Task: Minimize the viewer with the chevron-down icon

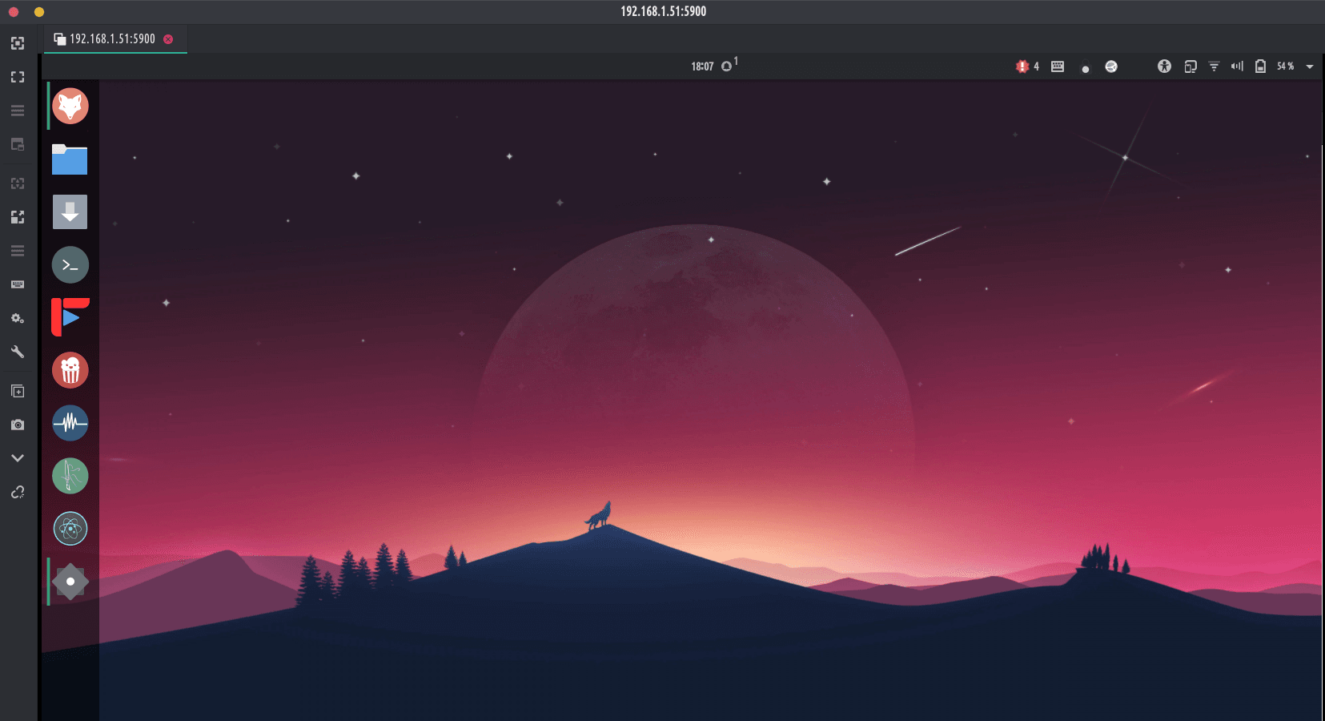Action: click(18, 458)
